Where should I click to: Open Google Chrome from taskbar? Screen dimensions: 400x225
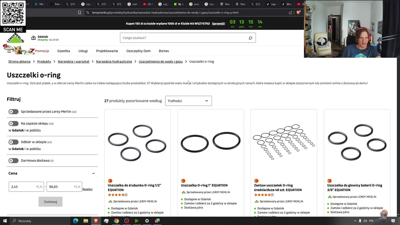(116, 221)
